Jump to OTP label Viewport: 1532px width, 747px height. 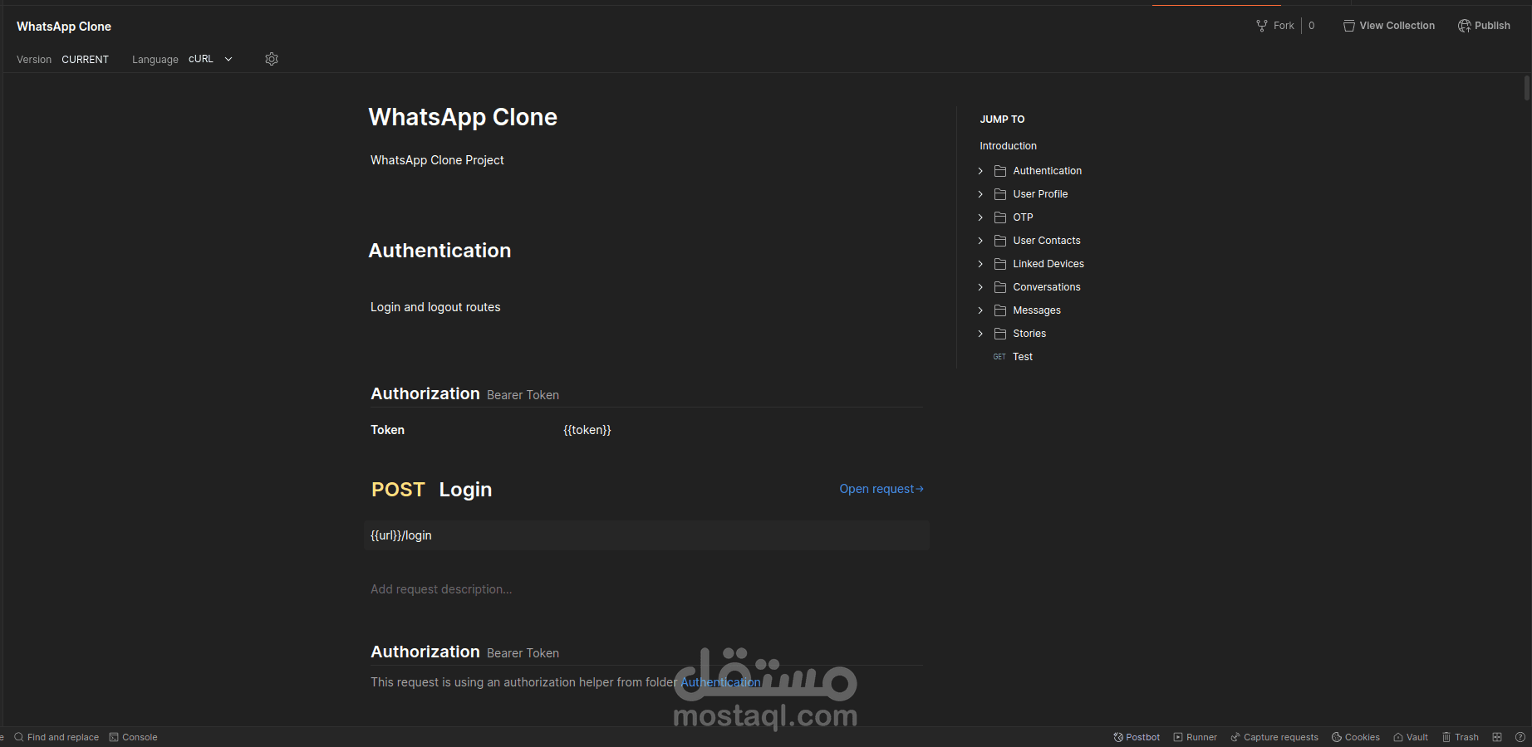(x=1023, y=217)
